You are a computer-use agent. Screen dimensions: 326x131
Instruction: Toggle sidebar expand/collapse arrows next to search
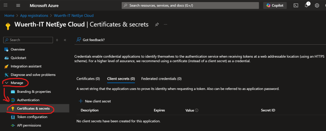(x=57, y=40)
